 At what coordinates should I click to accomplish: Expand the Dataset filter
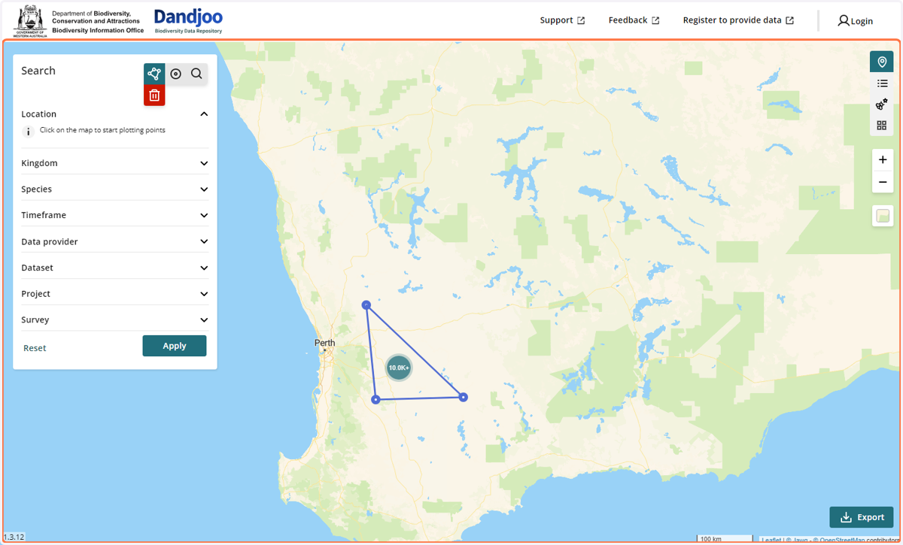click(114, 268)
